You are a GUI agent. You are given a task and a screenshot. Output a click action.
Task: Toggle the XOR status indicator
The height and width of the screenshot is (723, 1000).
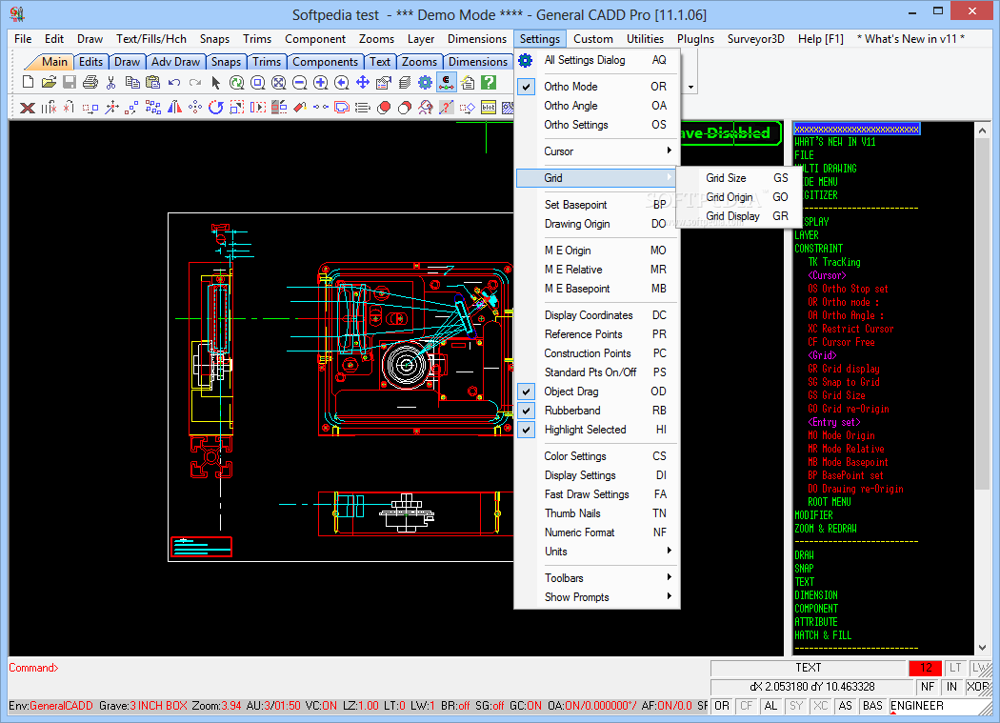(x=977, y=687)
